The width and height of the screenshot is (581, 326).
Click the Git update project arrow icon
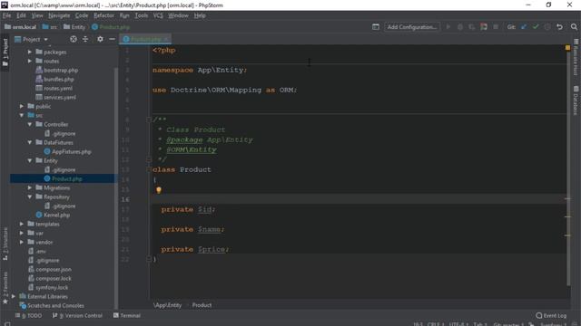(524, 26)
